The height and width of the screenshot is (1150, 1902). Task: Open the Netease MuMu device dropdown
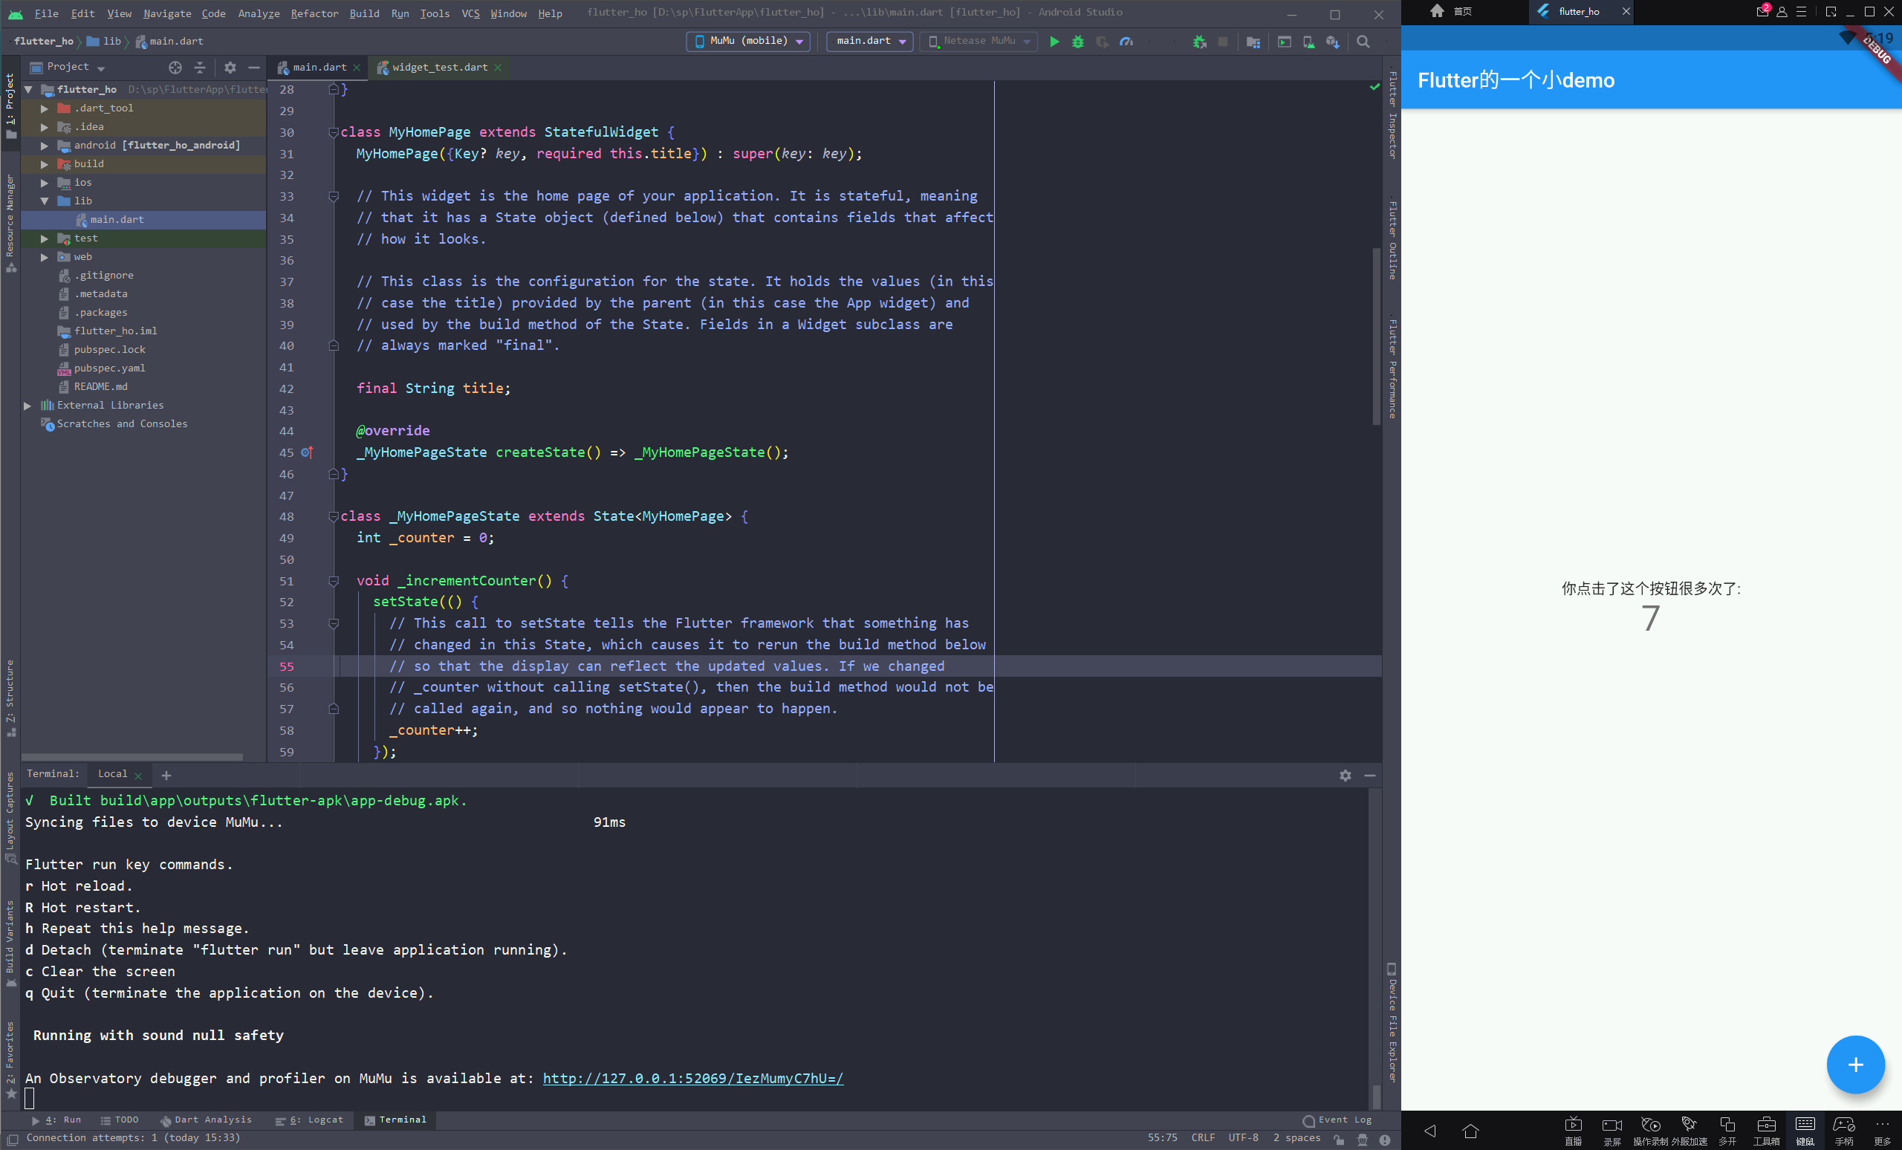click(978, 41)
